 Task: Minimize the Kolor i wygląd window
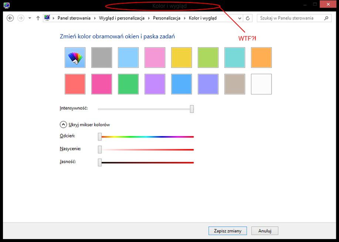[305, 4]
